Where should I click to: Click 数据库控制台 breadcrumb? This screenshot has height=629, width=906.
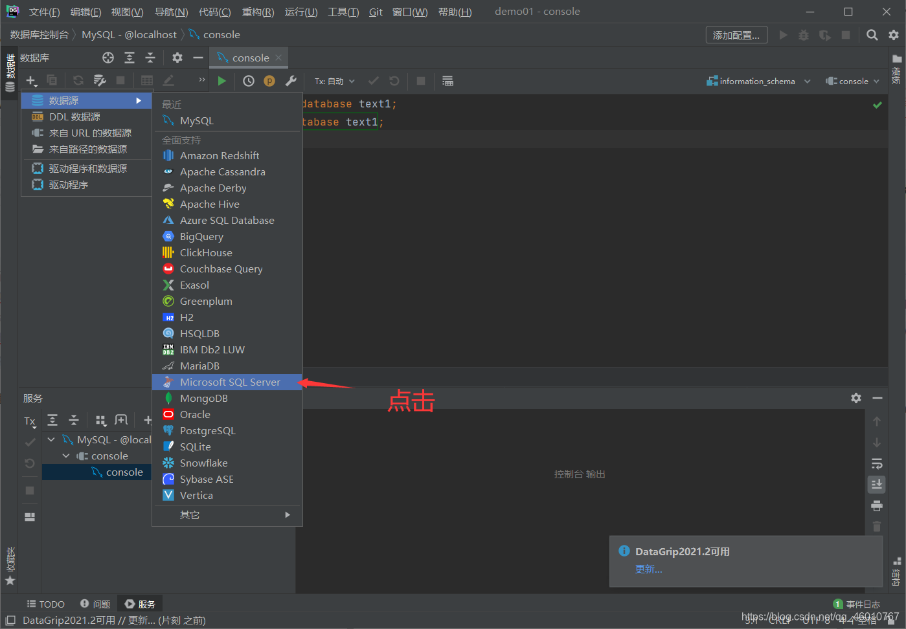point(40,35)
